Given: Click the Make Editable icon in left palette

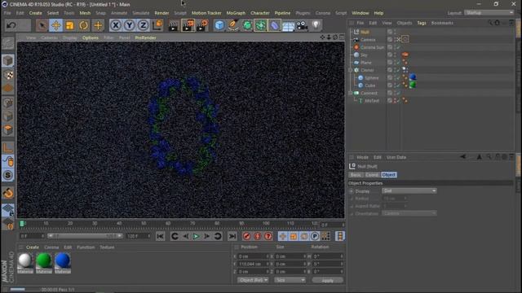Looking at the screenshot, I should coord(8,43).
